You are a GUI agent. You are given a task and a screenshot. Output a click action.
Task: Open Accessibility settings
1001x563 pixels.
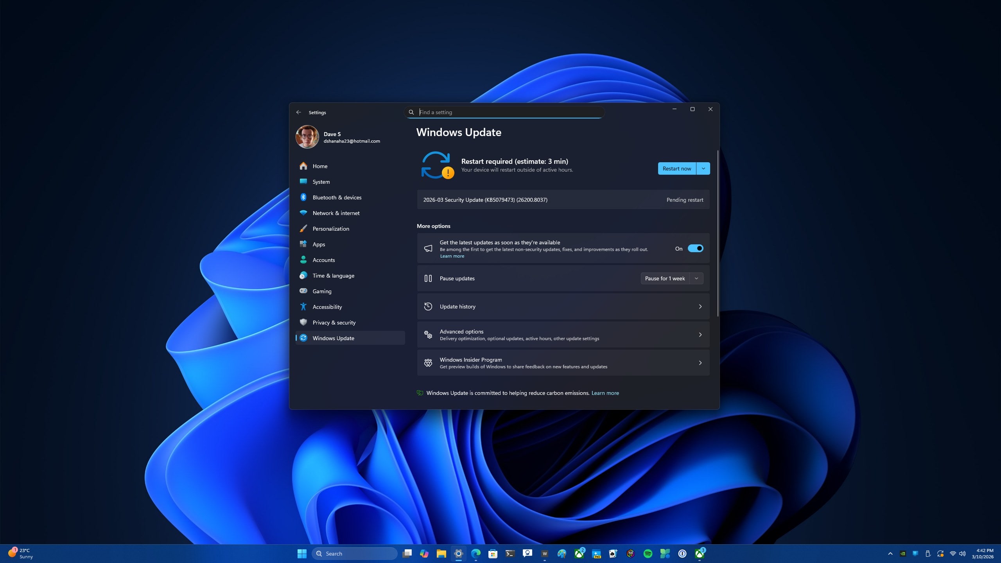(x=327, y=307)
